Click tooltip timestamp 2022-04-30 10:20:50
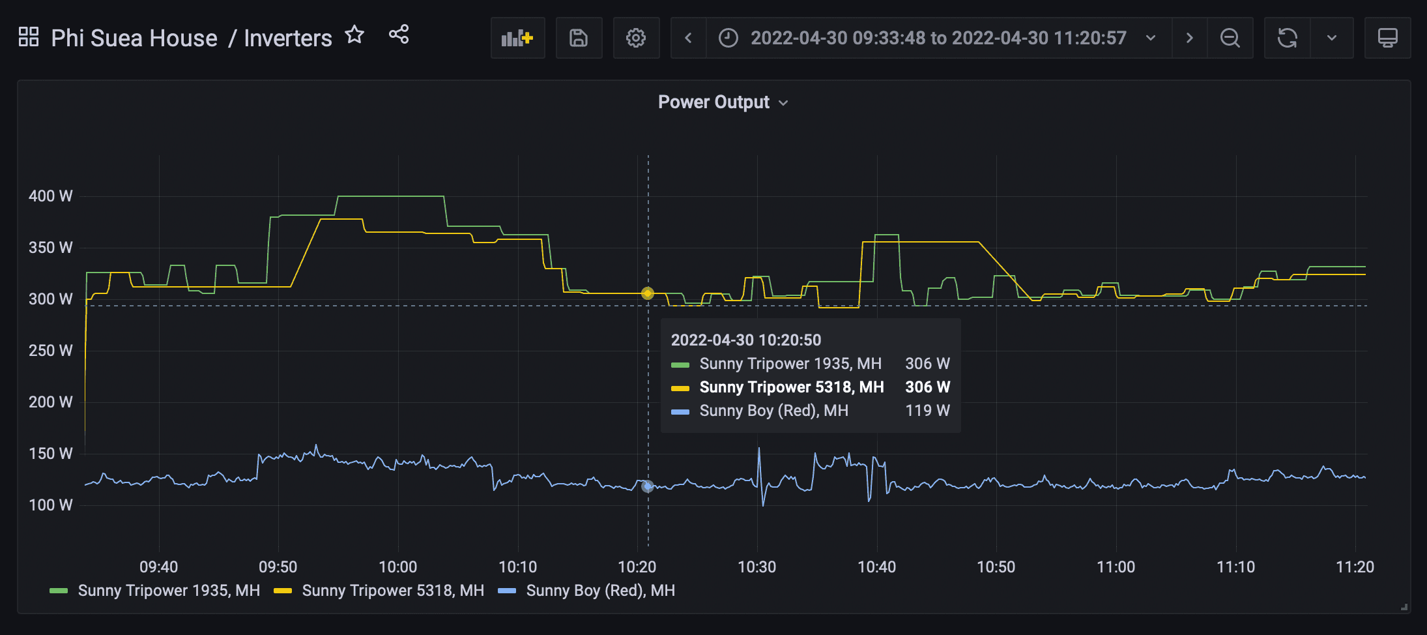This screenshot has height=635, width=1427. 746,340
